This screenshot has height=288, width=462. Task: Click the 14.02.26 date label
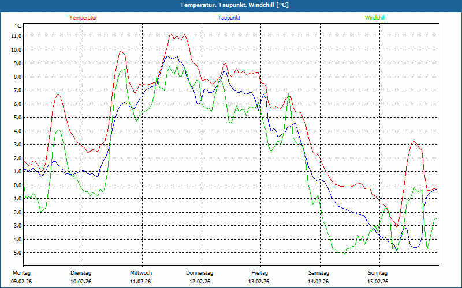pyautogui.click(x=318, y=282)
